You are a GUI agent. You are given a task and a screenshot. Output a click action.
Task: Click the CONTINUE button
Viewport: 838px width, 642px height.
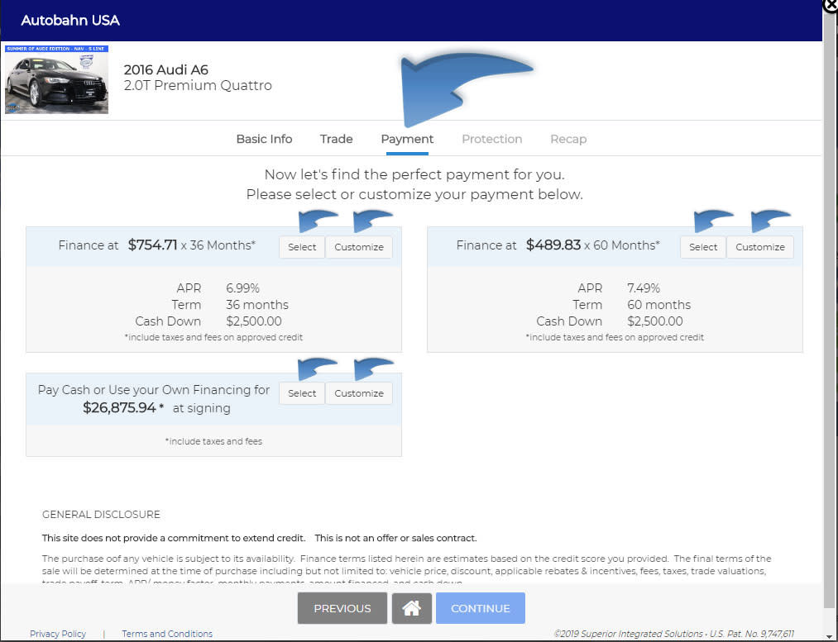point(481,608)
